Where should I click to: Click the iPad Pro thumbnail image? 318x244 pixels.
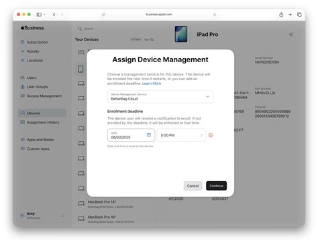pos(181,34)
